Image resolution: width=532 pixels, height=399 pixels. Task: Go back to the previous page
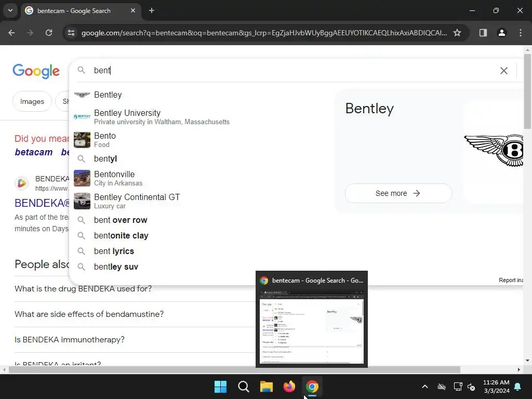point(11,33)
